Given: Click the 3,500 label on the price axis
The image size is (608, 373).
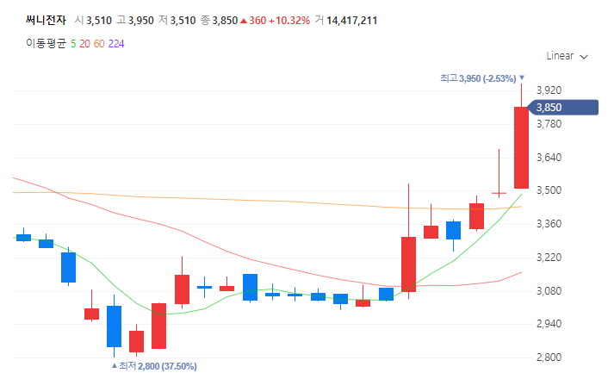Looking at the screenshot, I should [549, 191].
